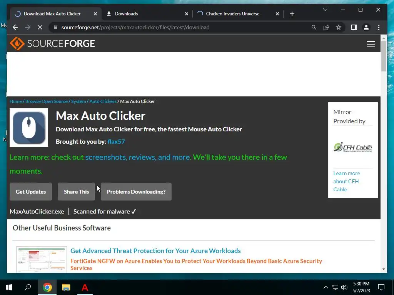Open File Explorer from the taskbar
Screen dimensions: 394x295
click(66, 287)
